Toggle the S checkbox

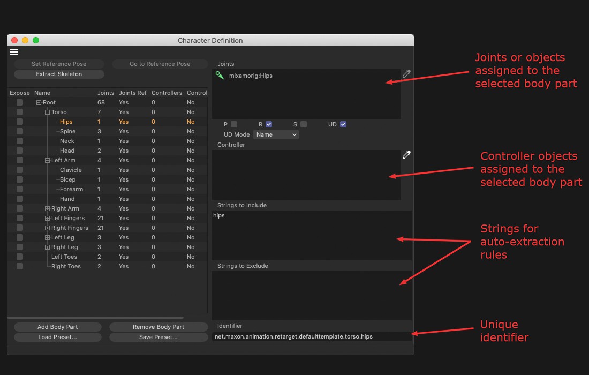304,124
